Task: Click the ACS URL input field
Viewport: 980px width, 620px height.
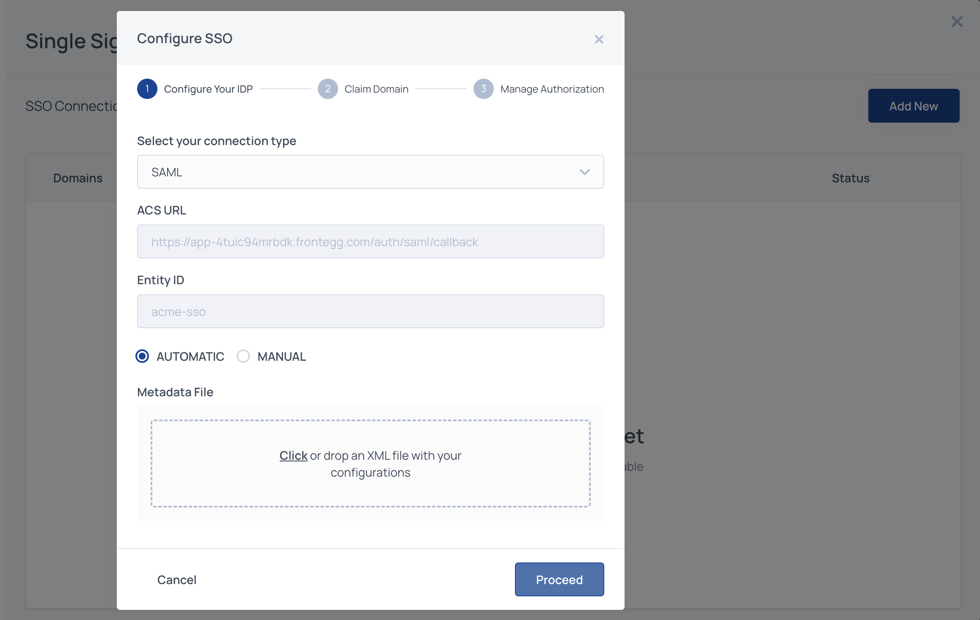Action: pos(370,241)
